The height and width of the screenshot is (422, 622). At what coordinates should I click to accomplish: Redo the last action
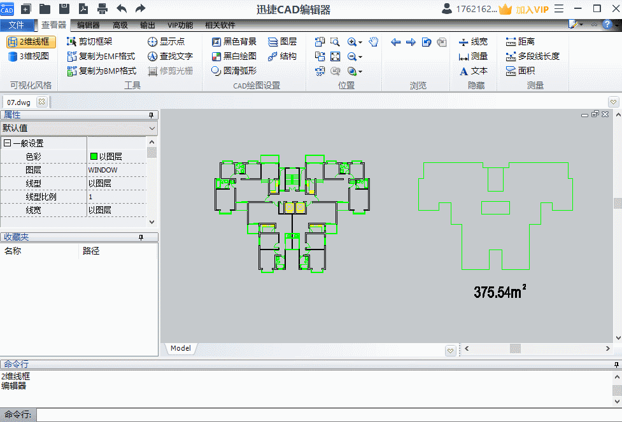point(141,9)
